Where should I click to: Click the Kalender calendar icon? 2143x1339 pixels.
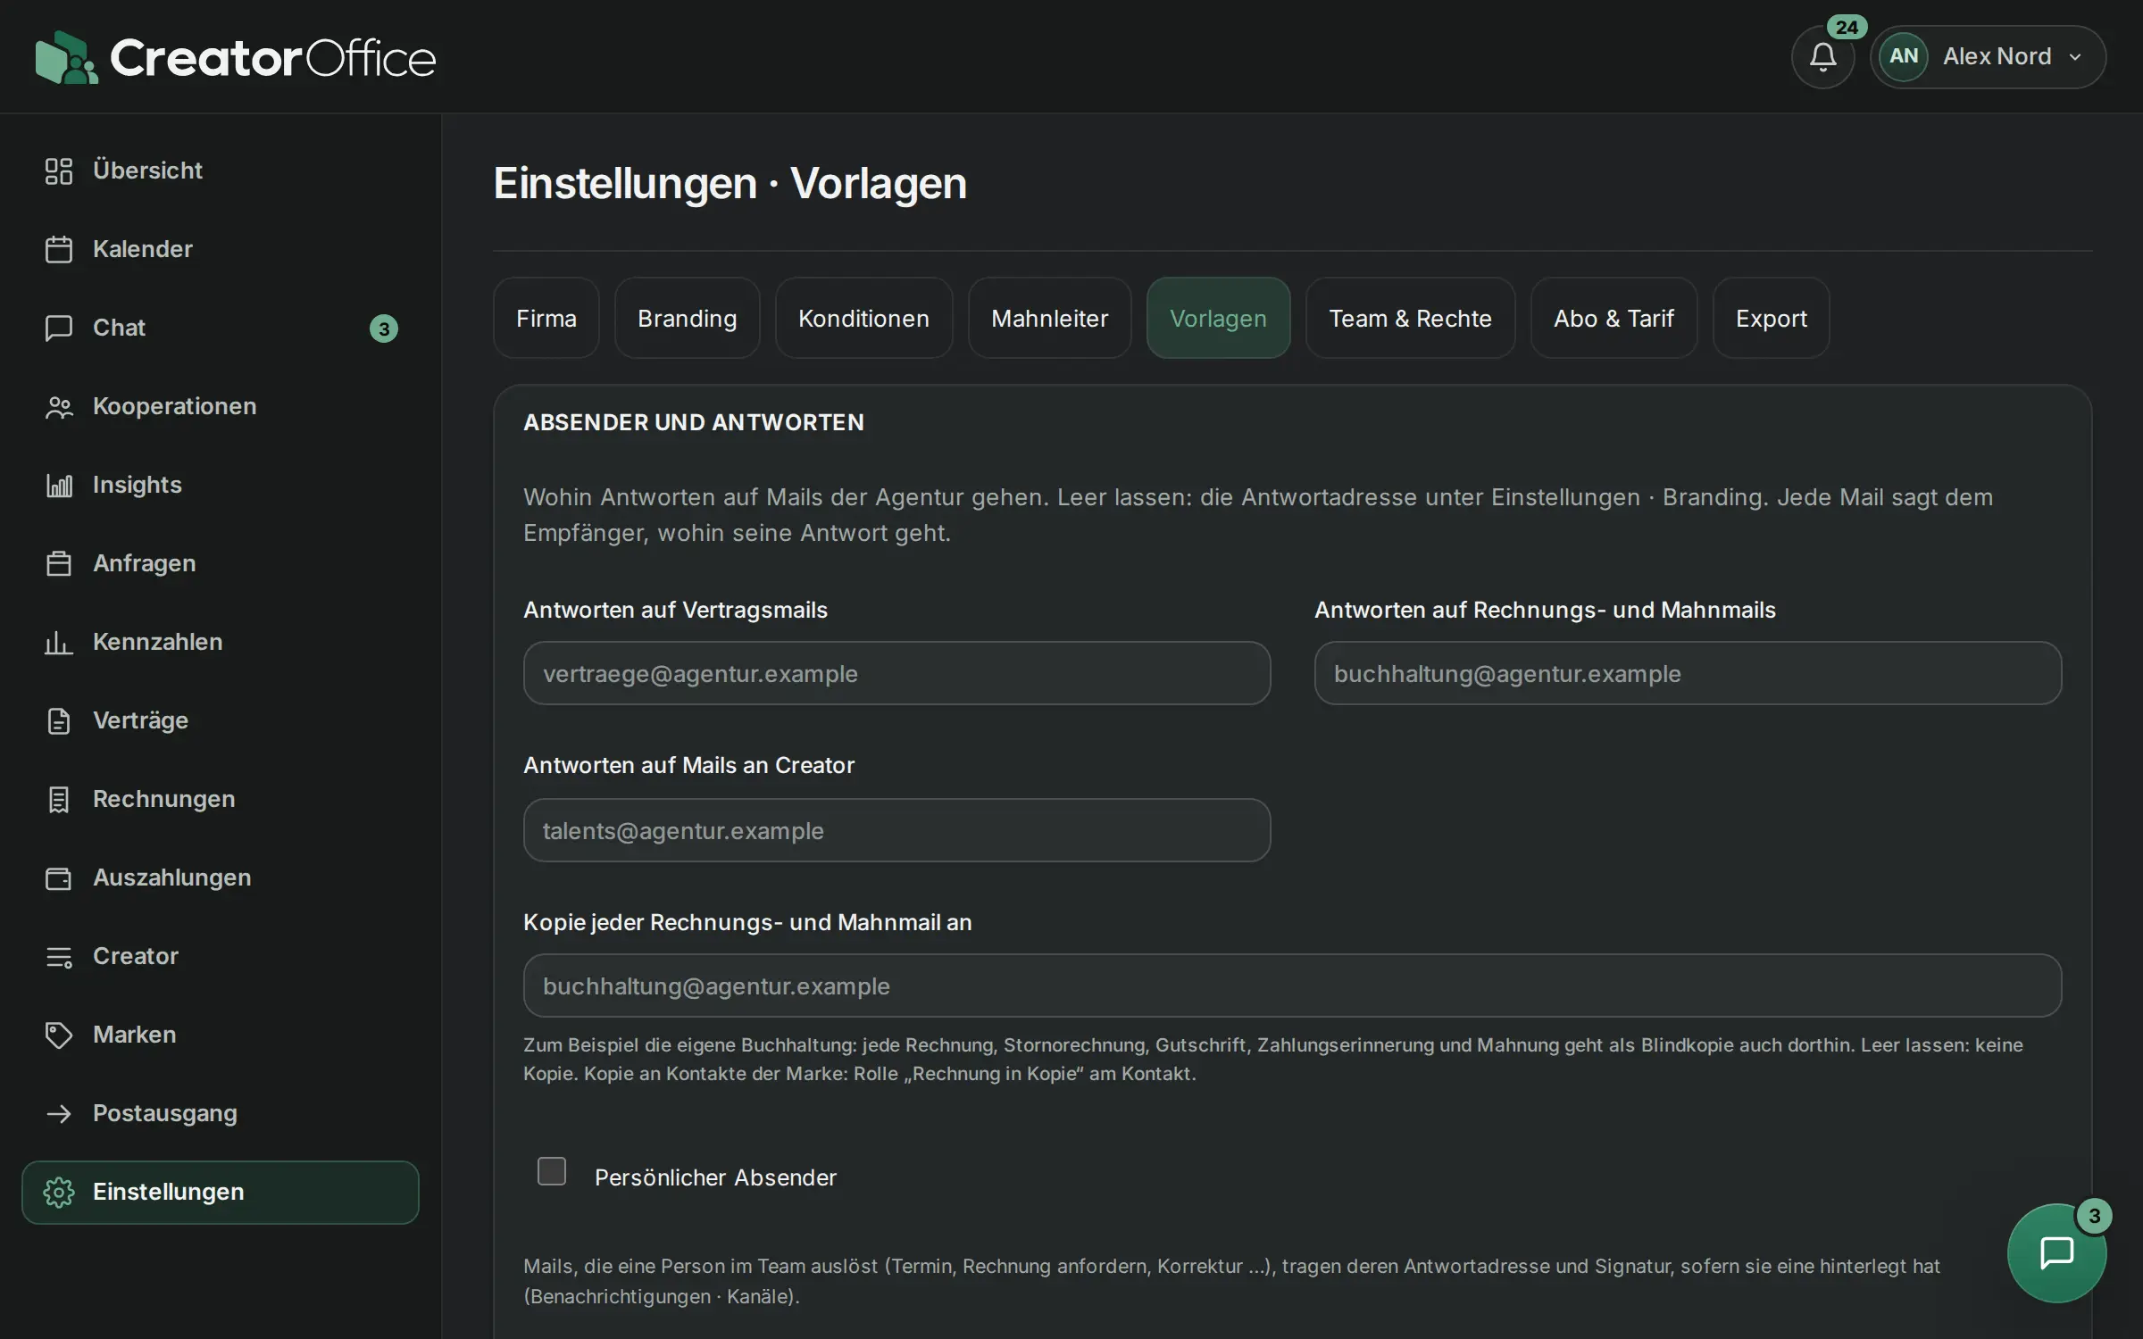pos(59,249)
